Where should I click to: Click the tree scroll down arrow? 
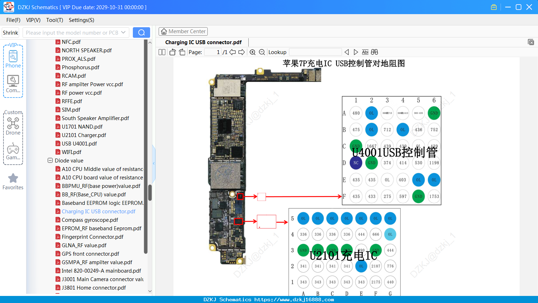(x=150, y=291)
